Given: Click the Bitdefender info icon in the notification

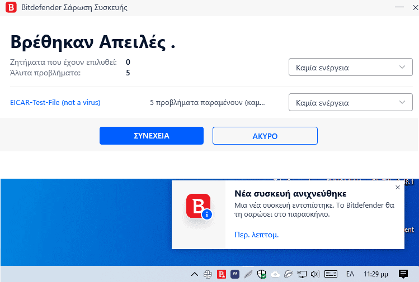Looking at the screenshot, I should 199,207.
